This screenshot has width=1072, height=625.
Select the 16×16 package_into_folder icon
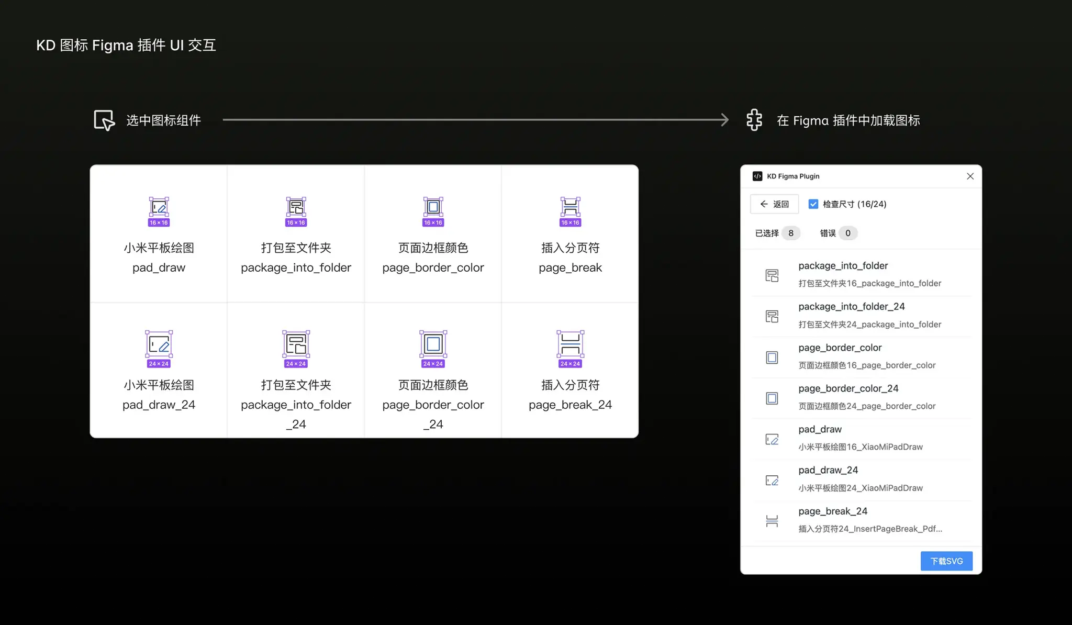[x=296, y=207]
